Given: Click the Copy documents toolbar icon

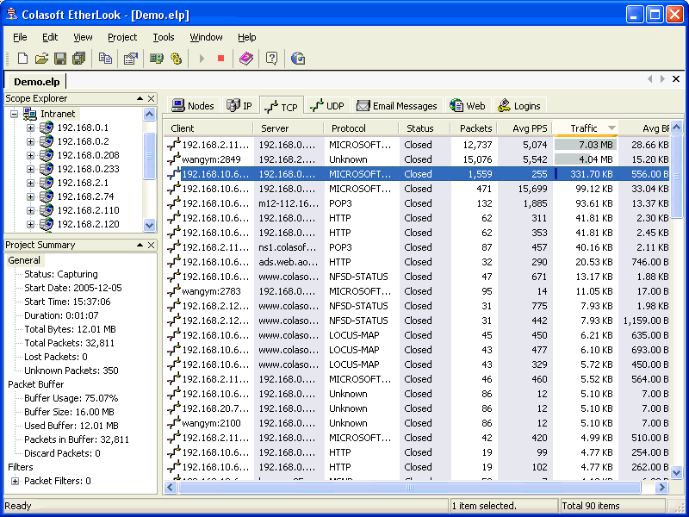Looking at the screenshot, I should click(x=105, y=58).
